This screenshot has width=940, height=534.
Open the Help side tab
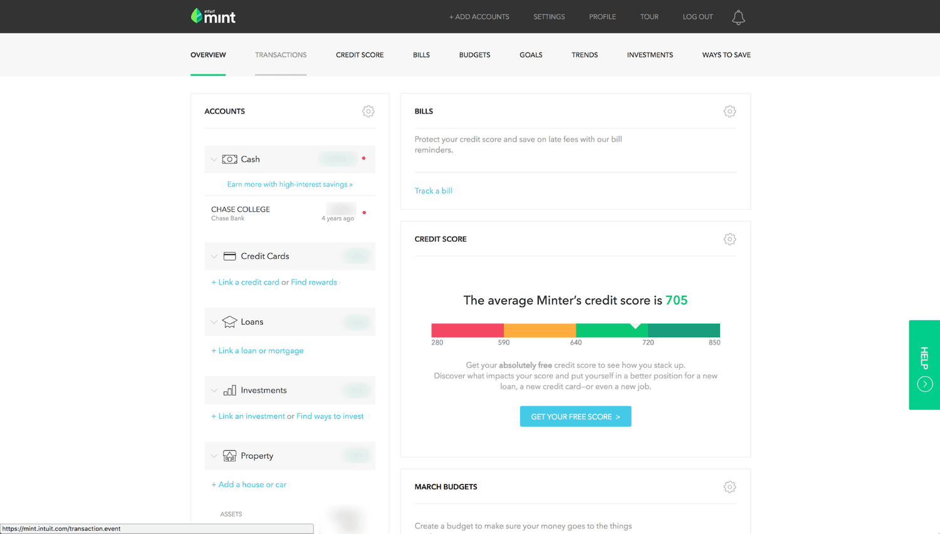click(924, 365)
